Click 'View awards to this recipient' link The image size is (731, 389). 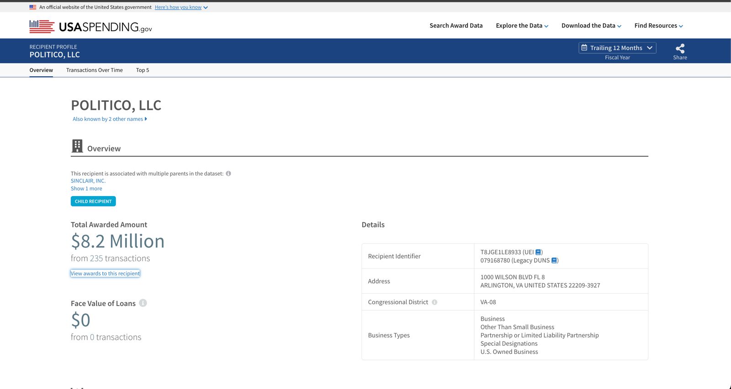pyautogui.click(x=105, y=274)
